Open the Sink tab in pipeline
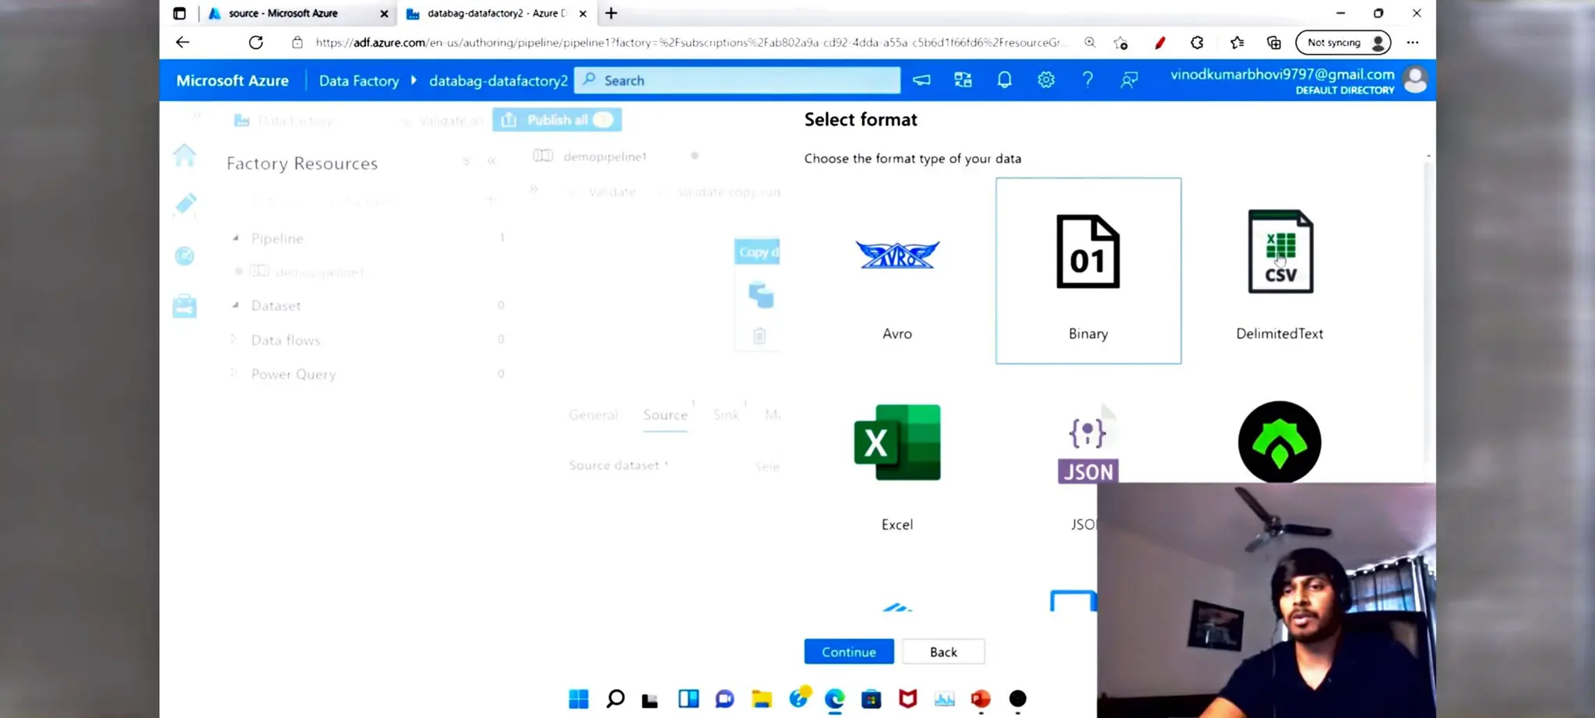Image resolution: width=1595 pixels, height=718 pixels. [726, 415]
